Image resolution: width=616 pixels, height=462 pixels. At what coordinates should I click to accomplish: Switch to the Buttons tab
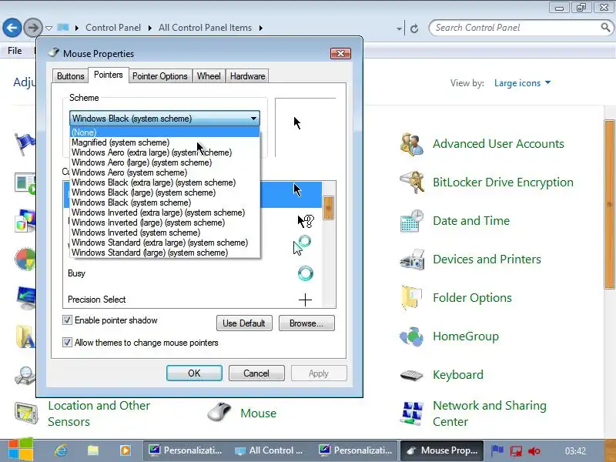point(70,76)
